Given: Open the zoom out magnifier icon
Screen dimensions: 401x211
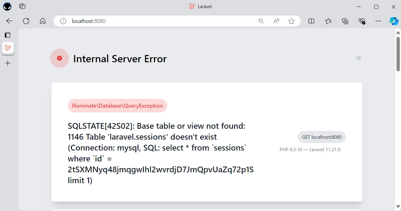Looking at the screenshot, I should click(x=261, y=21).
